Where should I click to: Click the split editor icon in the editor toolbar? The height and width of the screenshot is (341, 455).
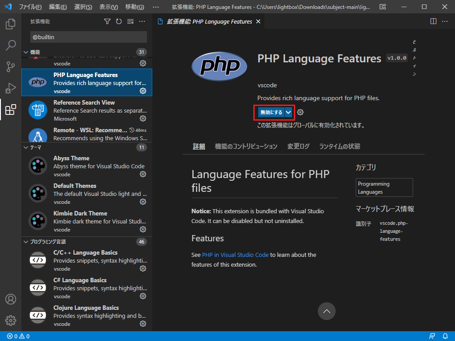432,21
